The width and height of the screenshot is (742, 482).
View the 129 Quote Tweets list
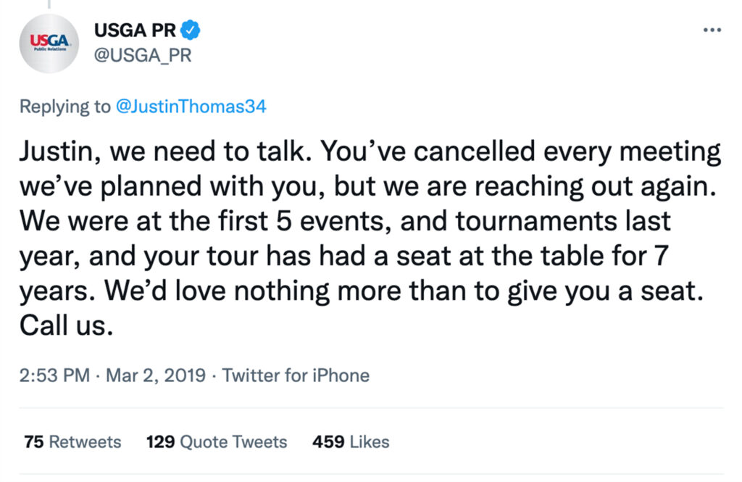217,441
